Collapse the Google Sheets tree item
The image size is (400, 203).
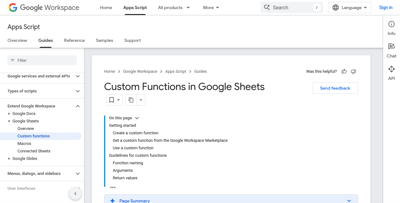point(9,121)
